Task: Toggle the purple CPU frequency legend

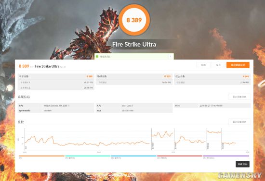Action: [226, 156]
